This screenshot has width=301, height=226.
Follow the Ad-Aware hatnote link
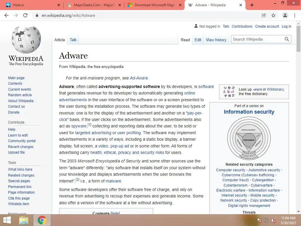click(x=139, y=78)
